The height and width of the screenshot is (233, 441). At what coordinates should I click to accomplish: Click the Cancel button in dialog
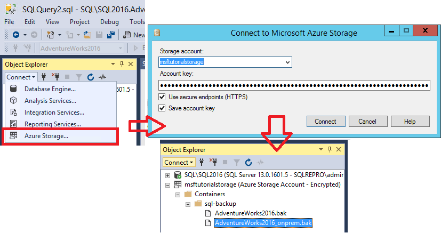pyautogui.click(x=368, y=122)
